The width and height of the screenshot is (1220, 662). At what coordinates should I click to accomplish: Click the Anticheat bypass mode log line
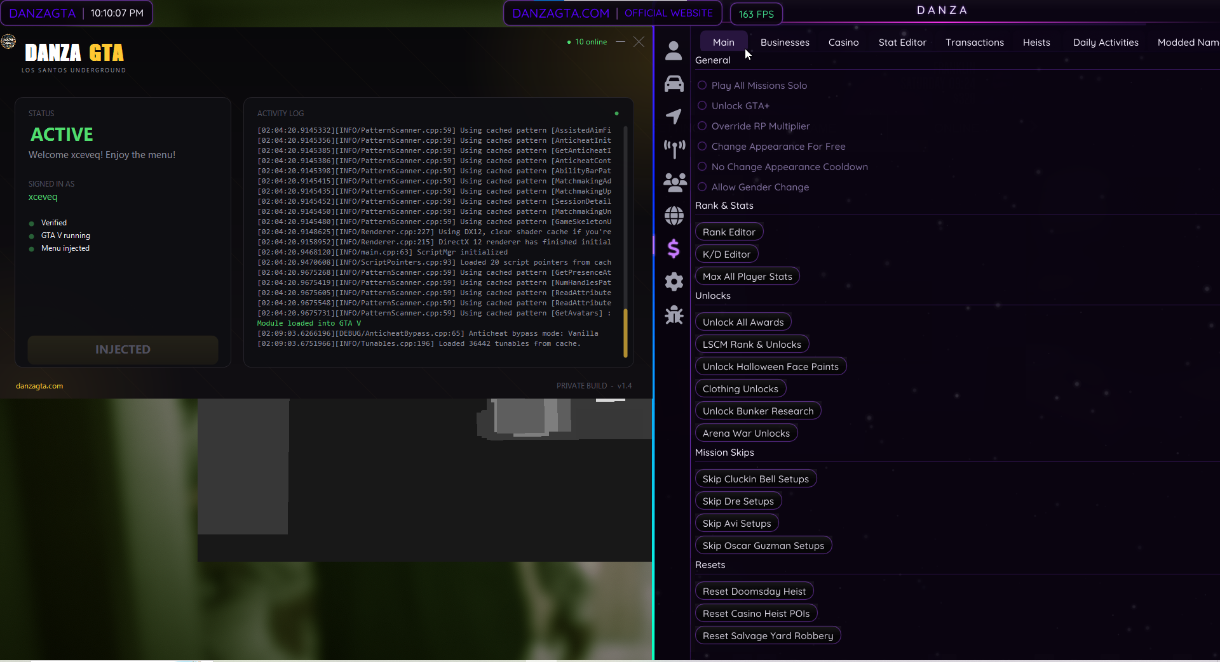tap(428, 334)
